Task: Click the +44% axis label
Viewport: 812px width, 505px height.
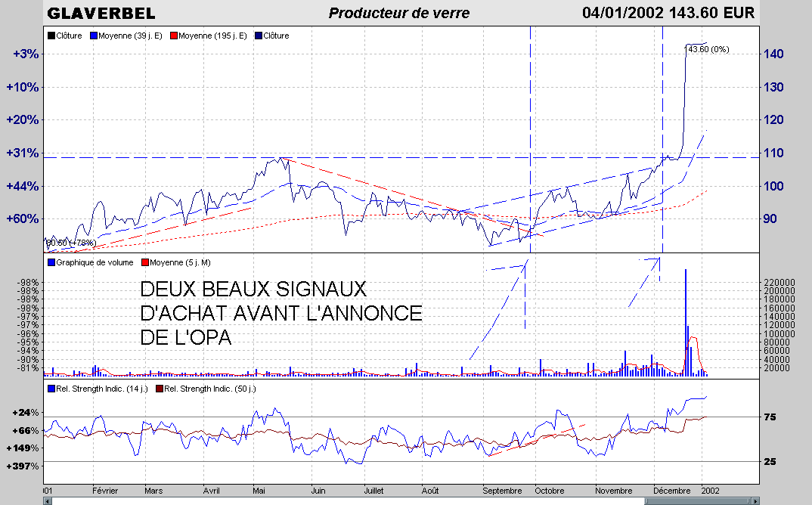Action: pyautogui.click(x=22, y=186)
